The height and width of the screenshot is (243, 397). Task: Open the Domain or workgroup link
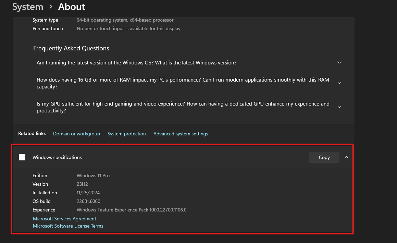tap(76, 134)
